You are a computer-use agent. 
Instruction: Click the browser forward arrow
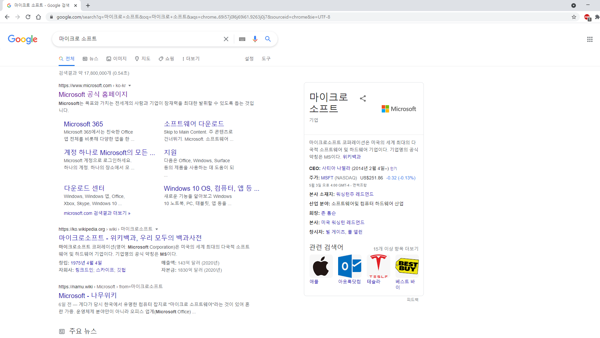point(18,17)
